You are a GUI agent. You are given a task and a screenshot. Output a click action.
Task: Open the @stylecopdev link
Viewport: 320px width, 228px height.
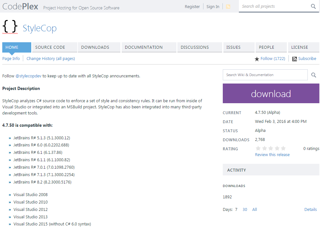tap(28, 76)
